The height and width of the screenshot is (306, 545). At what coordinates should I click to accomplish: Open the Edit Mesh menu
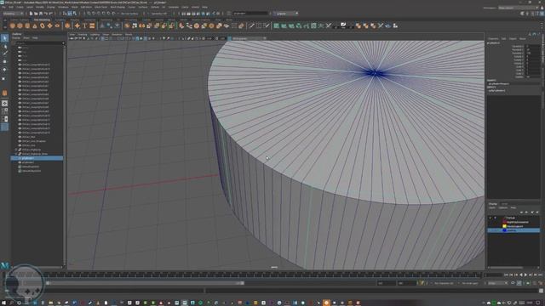click(x=86, y=7)
